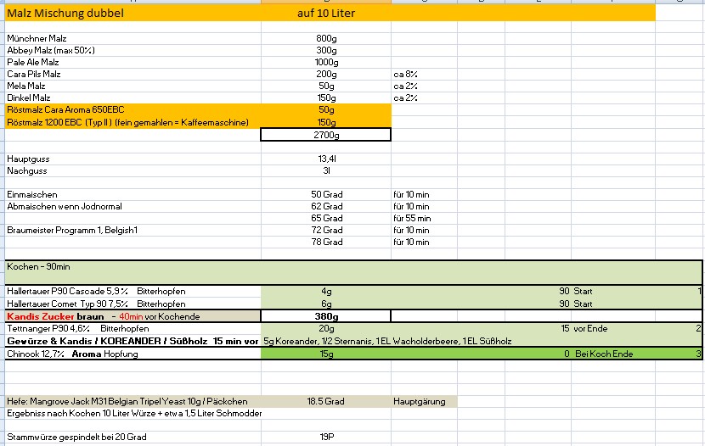Select the 'Hauptgärung' cell
This screenshot has height=446, width=705.
pyautogui.click(x=422, y=401)
